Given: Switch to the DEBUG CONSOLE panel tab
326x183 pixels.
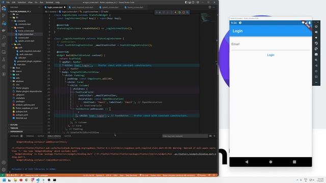Looking at the screenshot, I should click(54, 136).
